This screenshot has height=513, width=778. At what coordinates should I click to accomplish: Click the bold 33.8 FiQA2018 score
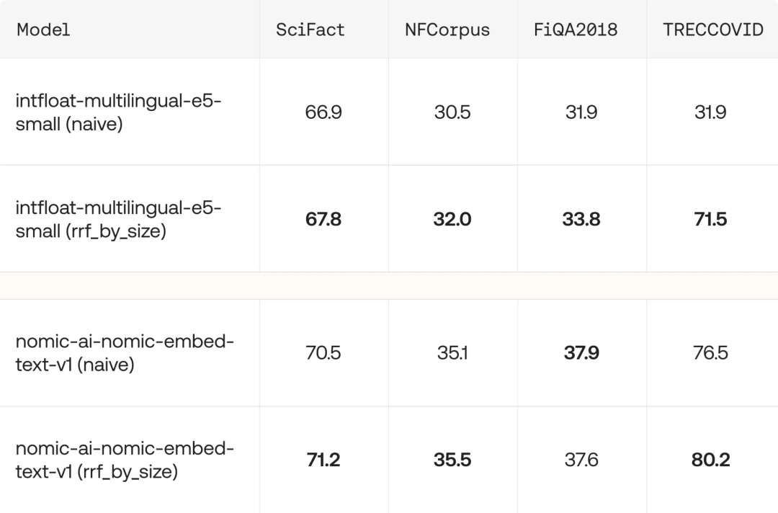[x=581, y=220]
